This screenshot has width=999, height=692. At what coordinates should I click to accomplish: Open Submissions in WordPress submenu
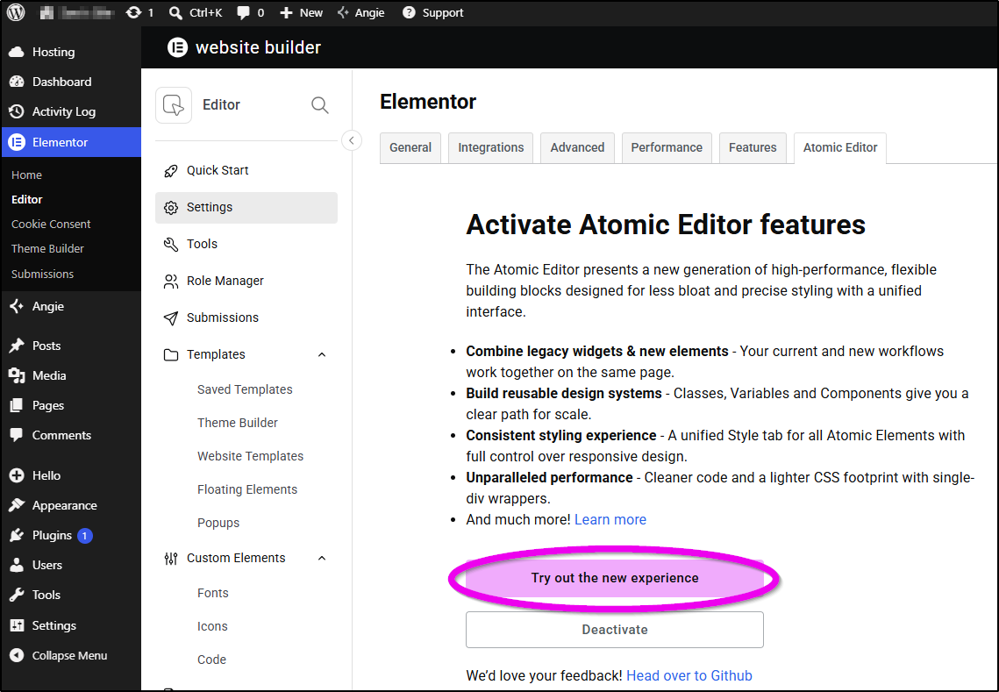[43, 274]
